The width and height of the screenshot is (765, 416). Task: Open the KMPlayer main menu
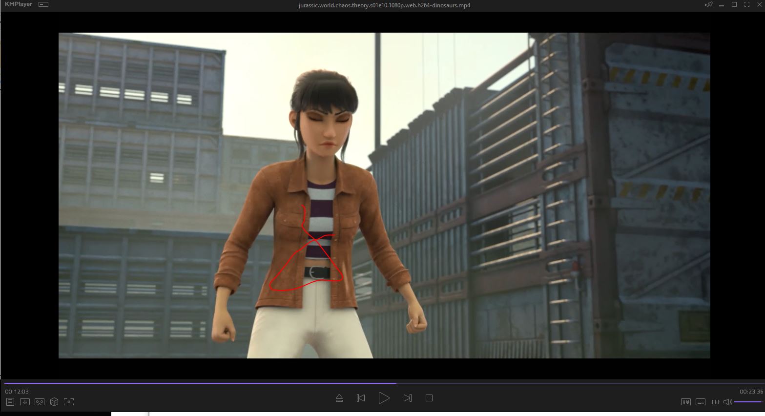point(18,4)
